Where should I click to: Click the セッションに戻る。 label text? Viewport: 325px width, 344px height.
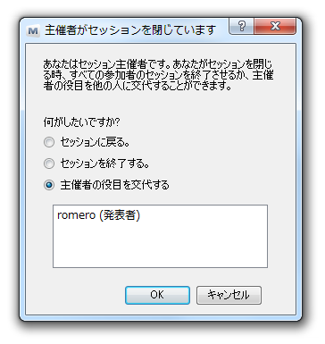point(95,142)
